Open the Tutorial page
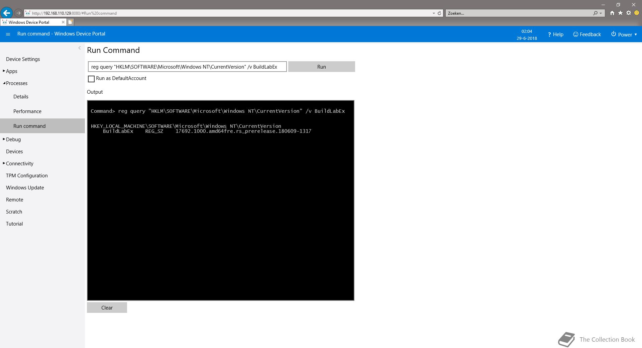The height and width of the screenshot is (348, 642). click(14, 224)
